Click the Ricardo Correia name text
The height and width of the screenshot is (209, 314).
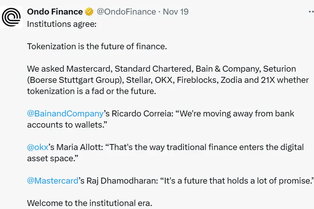(142, 113)
